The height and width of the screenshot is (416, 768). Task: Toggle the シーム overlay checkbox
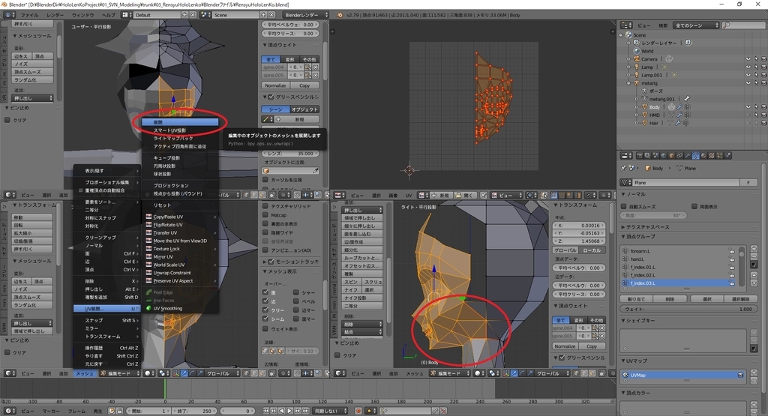(x=265, y=319)
